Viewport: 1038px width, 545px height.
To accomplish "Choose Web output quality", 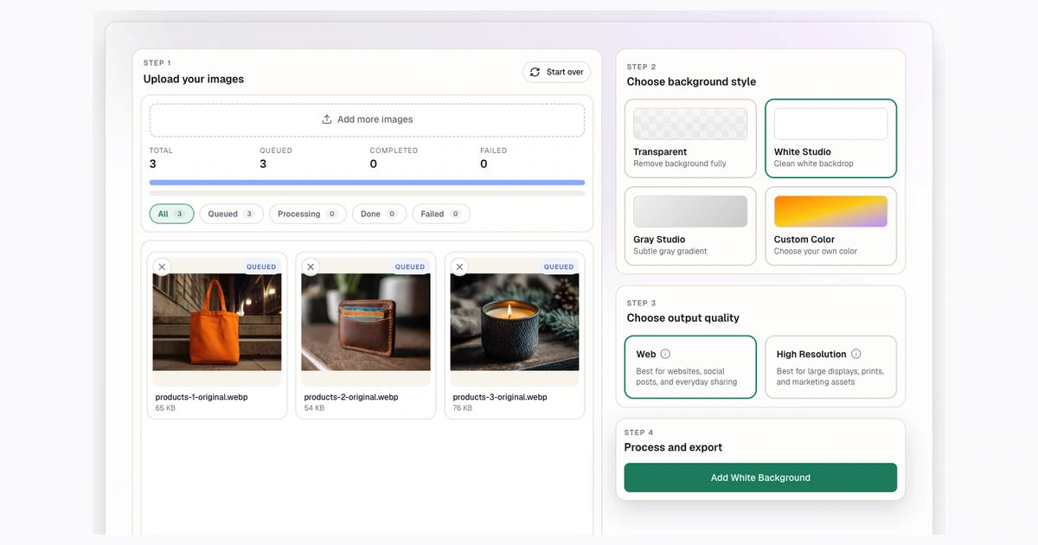I will [x=690, y=367].
